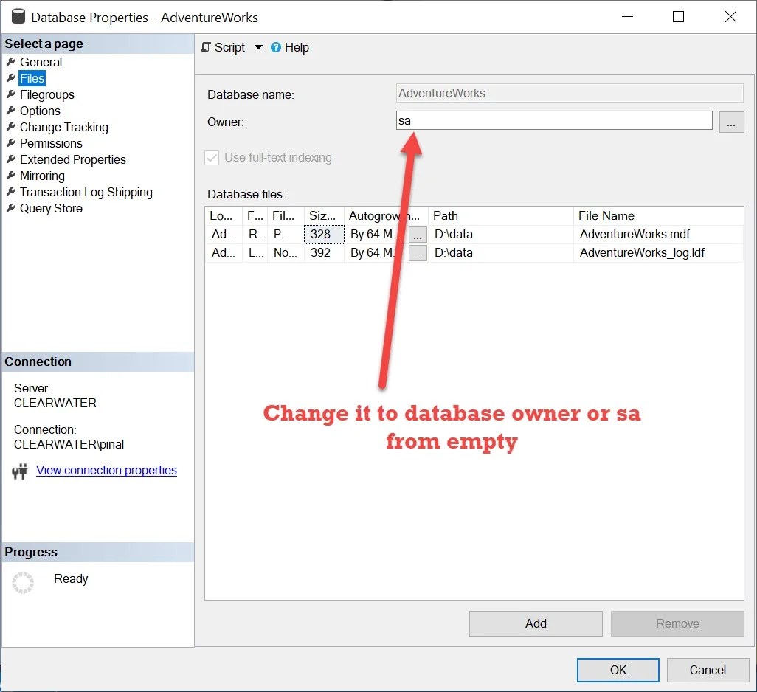757x692 pixels.
Task: Open the View connection properties link
Action: coord(106,470)
